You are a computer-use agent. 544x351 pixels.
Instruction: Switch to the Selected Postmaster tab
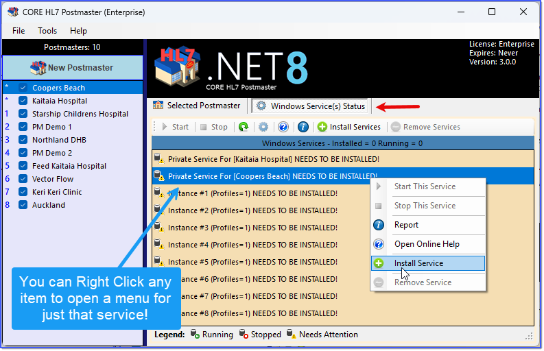[197, 106]
